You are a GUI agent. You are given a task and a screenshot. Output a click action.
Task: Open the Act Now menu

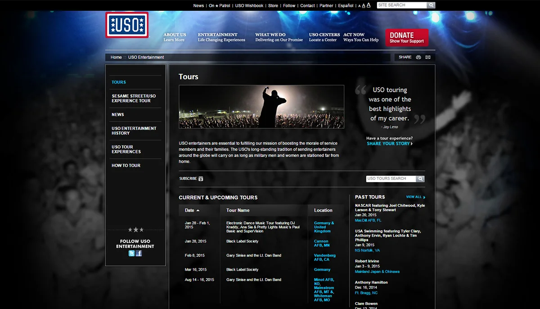[x=361, y=37]
